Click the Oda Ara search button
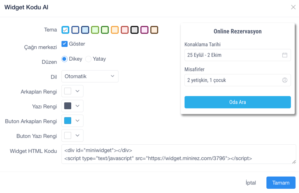299x193 pixels. [x=237, y=102]
